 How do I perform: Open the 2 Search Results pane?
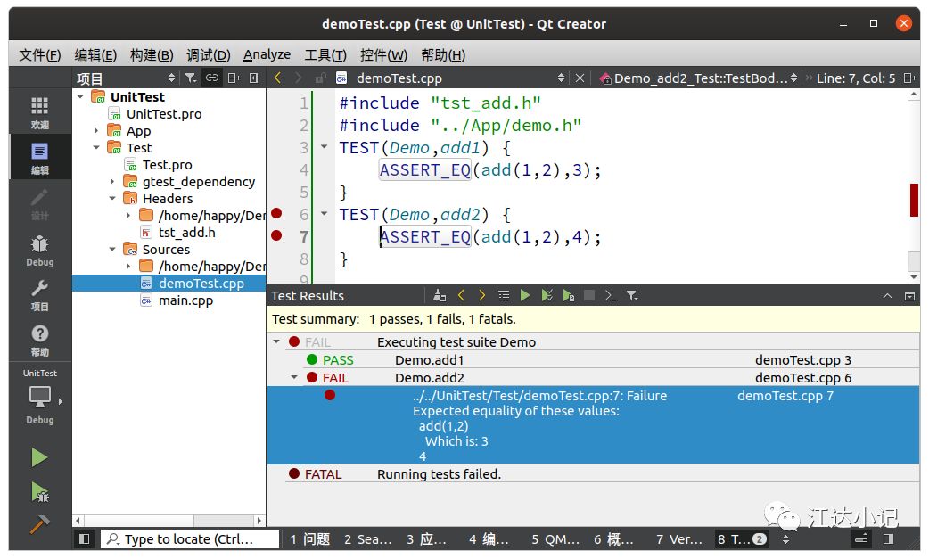click(x=368, y=538)
